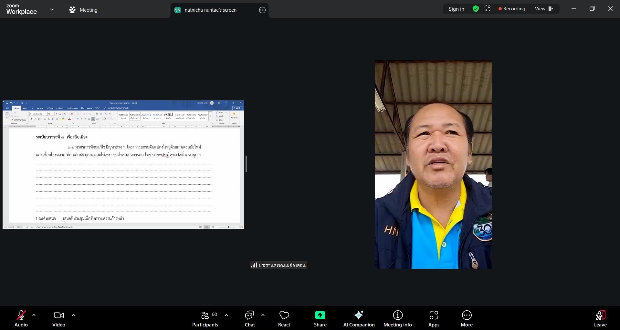Open the More options menu
This screenshot has width=620, height=330.
[x=467, y=318]
